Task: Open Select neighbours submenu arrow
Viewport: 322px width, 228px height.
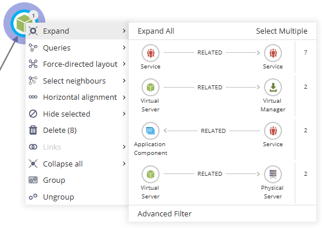Action: tap(124, 81)
